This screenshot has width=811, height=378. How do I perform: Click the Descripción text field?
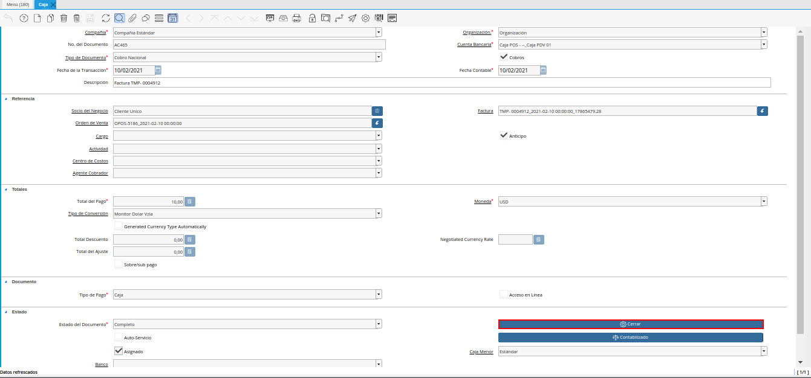pos(441,83)
